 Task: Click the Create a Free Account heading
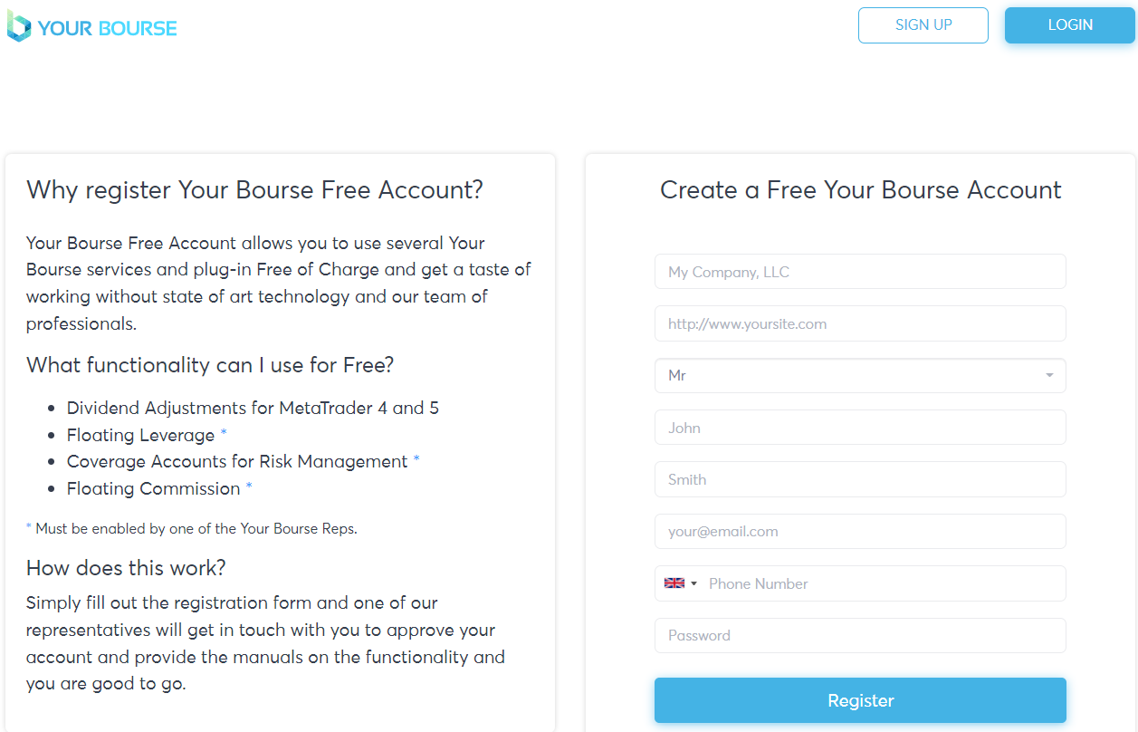click(860, 190)
